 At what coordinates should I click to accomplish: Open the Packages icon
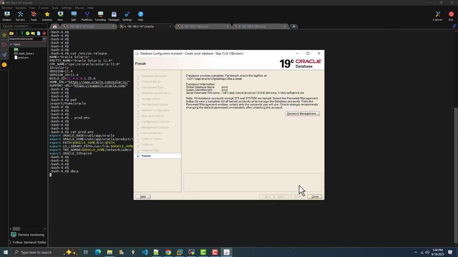(114, 16)
